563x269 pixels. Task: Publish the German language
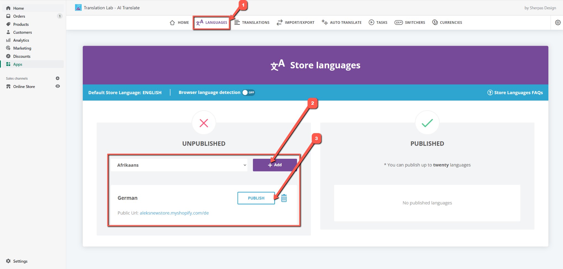(256, 198)
